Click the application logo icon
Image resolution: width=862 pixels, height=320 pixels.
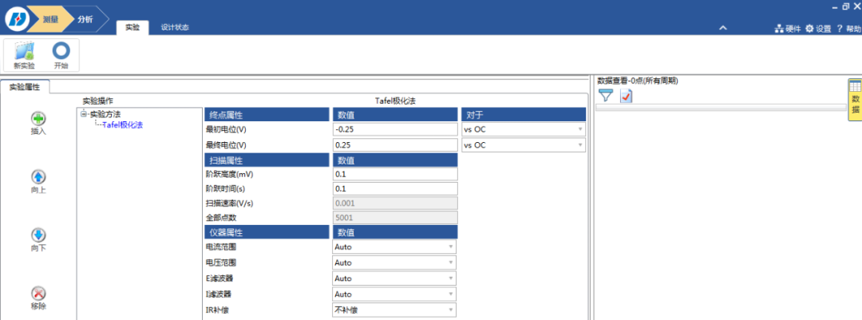point(17,18)
